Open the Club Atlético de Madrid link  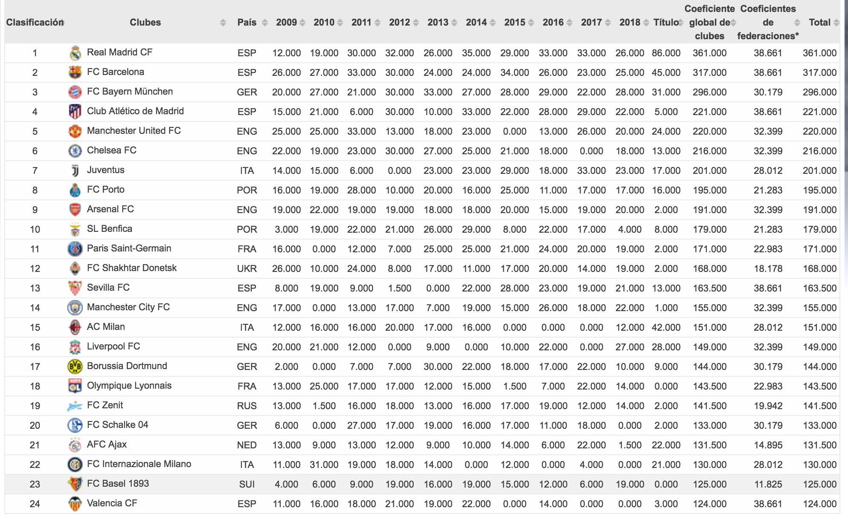pyautogui.click(x=135, y=111)
